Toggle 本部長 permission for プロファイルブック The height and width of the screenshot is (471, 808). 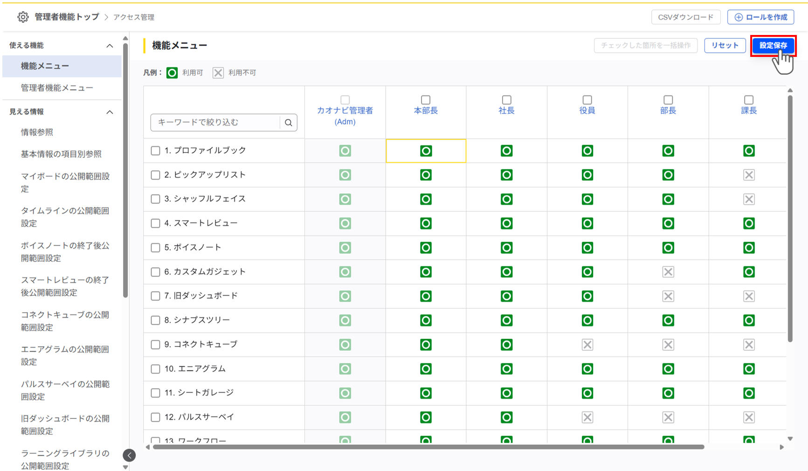coord(426,151)
